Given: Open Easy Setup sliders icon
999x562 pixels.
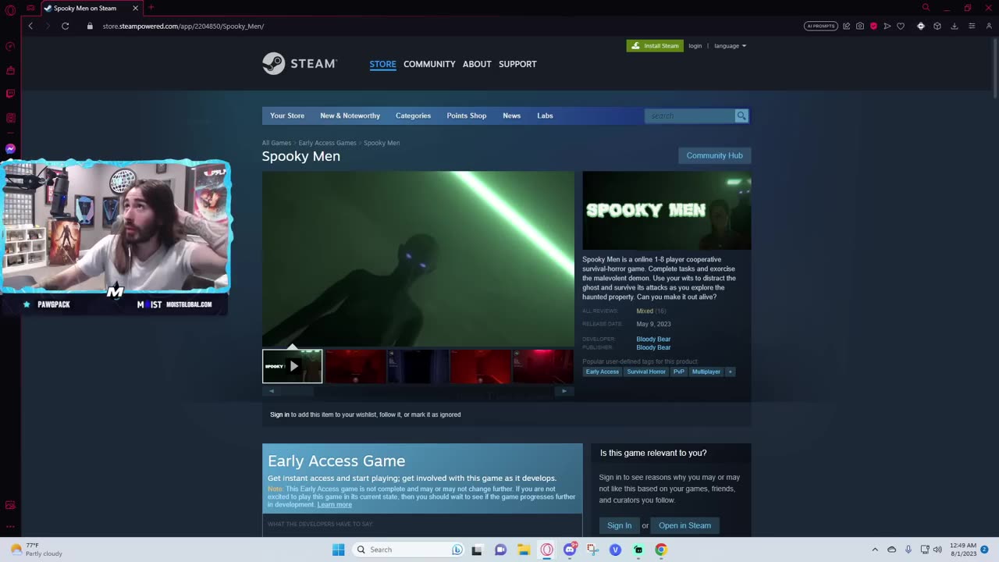Looking at the screenshot, I should (972, 26).
